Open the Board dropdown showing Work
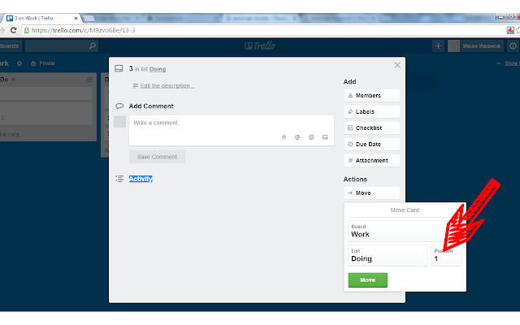This screenshot has height=325, width=520. (x=405, y=231)
